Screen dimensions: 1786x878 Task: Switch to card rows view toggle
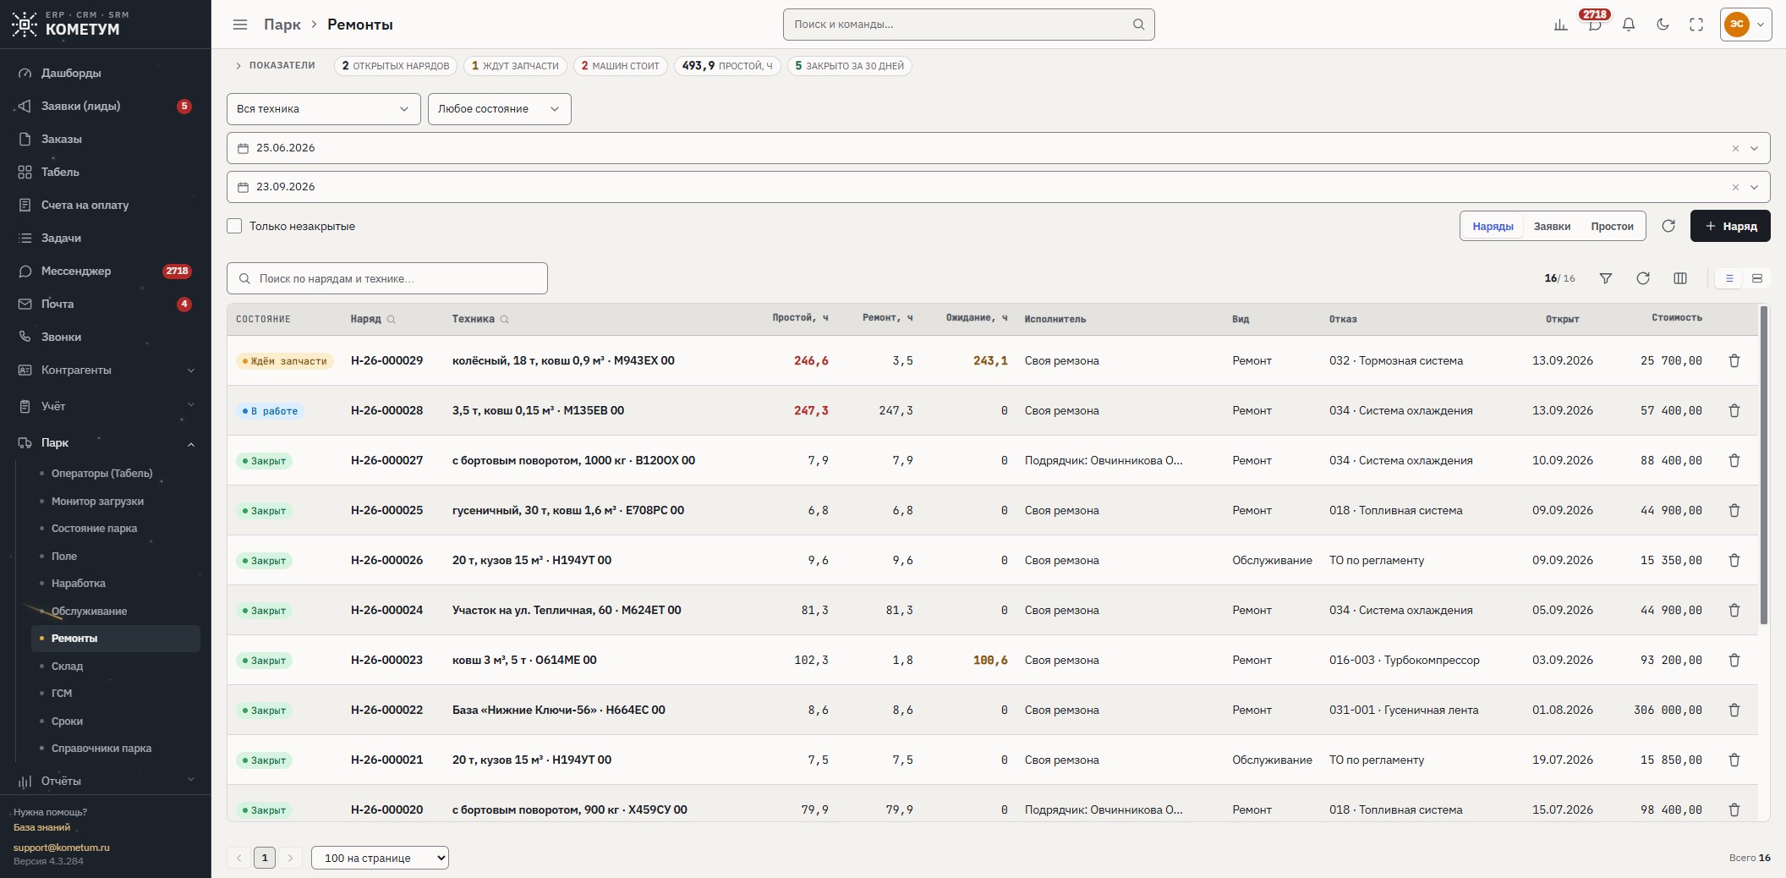(x=1757, y=278)
